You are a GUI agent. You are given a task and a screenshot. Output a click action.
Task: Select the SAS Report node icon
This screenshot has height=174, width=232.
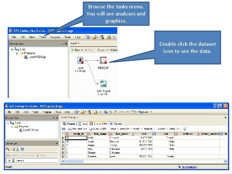pyautogui.click(x=103, y=83)
